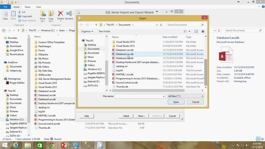Image resolution: width=265 pixels, height=149 pixels.
Task: Select Database1.accdb in Open dialog
Action: [x=125, y=50]
